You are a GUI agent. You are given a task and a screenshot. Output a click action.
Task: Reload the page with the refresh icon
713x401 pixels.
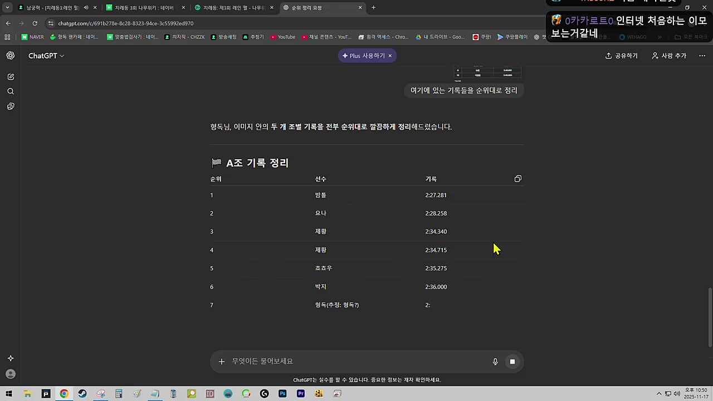[x=35, y=23]
